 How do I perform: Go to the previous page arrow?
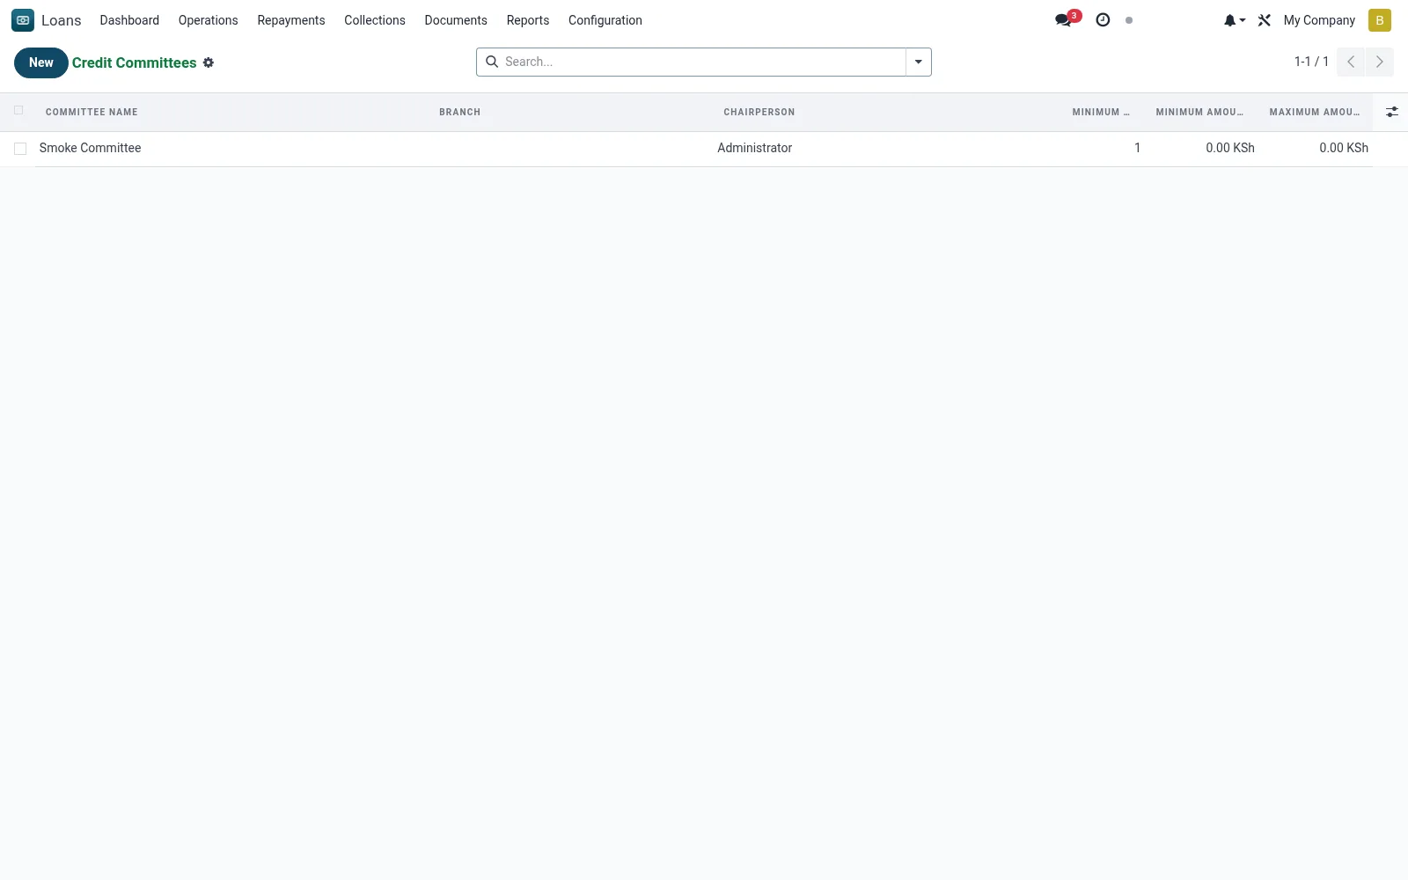click(1351, 62)
